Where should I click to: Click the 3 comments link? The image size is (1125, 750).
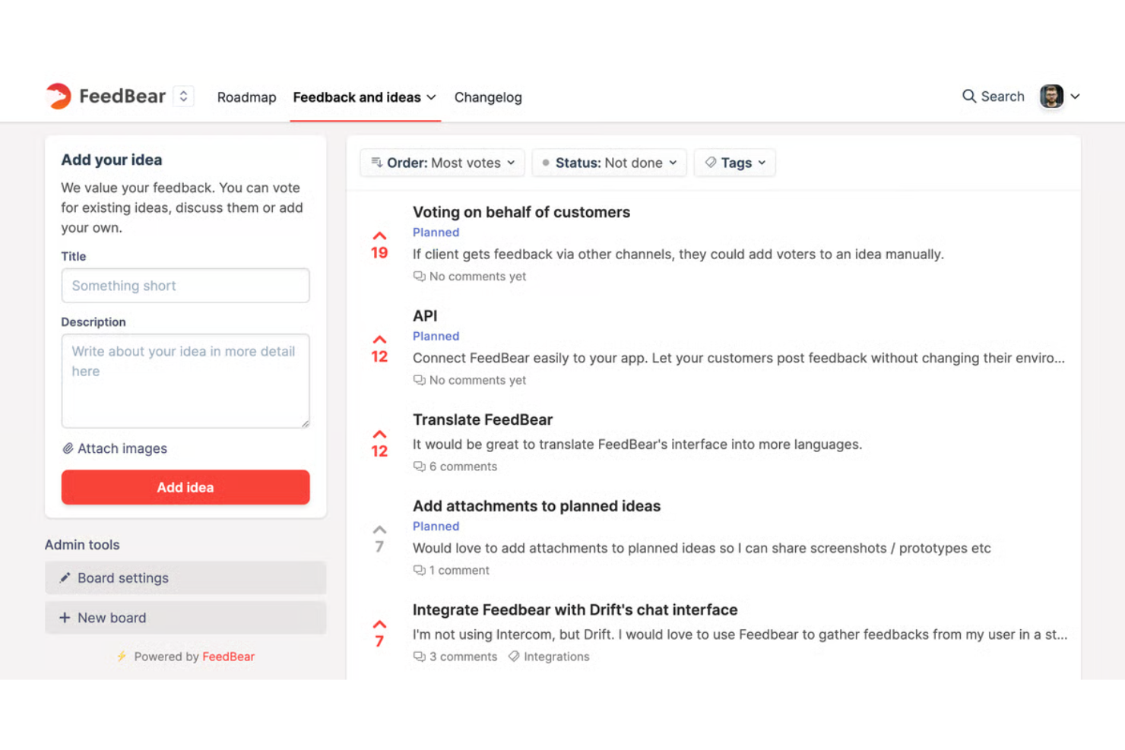455,657
